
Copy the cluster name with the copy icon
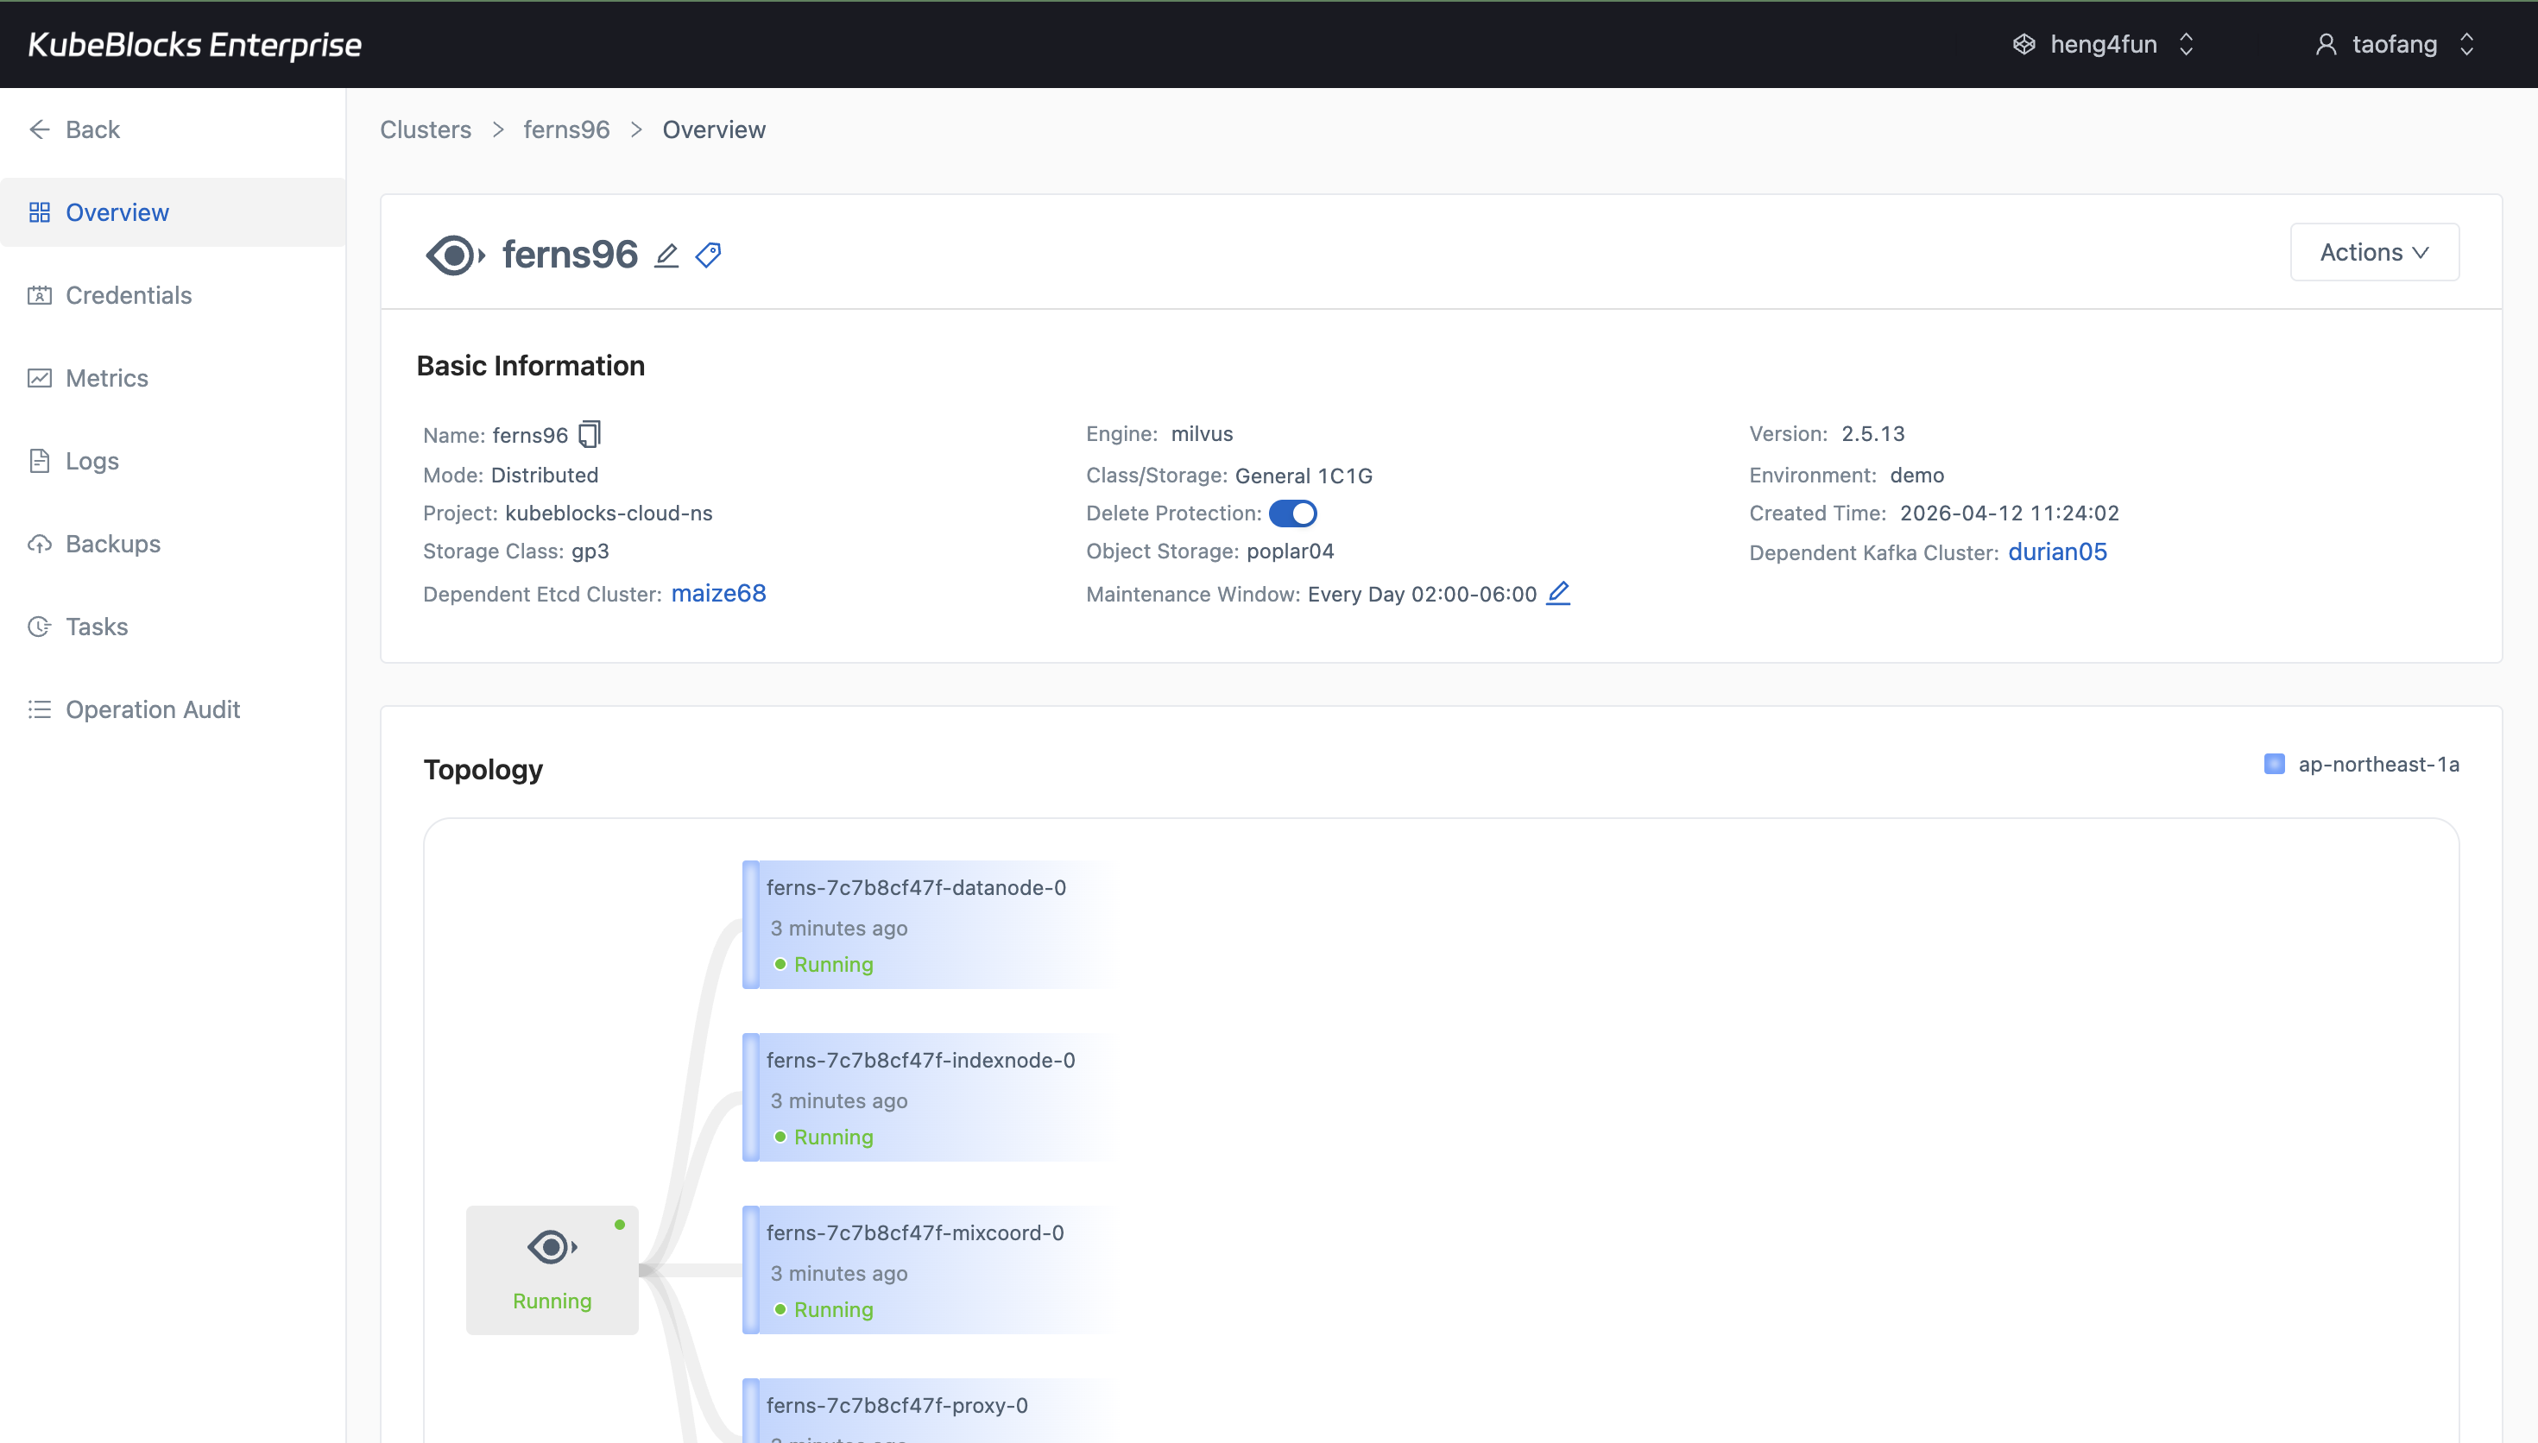[x=589, y=434]
